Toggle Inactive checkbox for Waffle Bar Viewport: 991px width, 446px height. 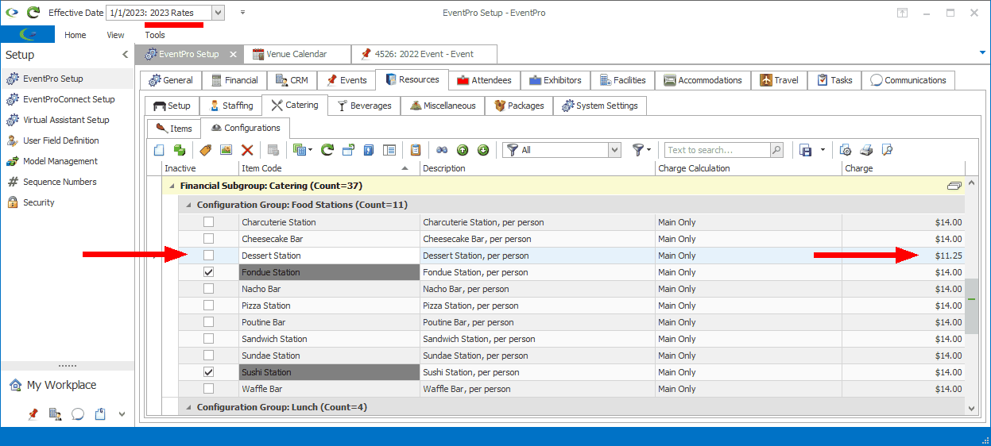208,389
